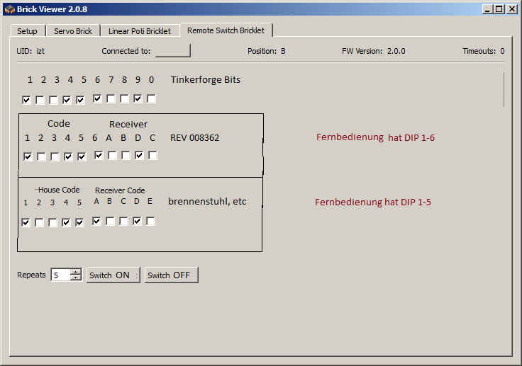Close the Brick Viewer window
Screen dimensions: 522x366
511,9
